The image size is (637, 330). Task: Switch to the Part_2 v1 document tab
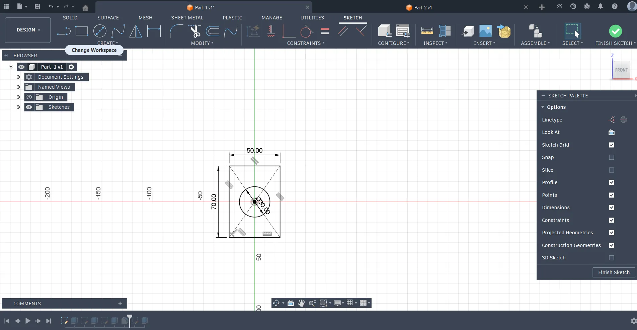point(423,7)
